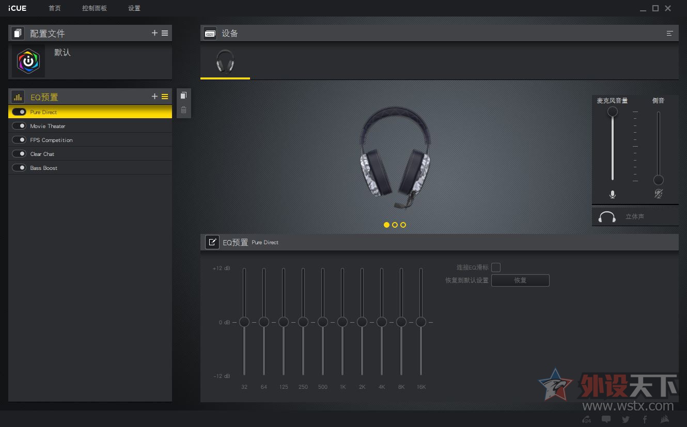The height and width of the screenshot is (427, 687).
Task: Select the Movie Theater preset row
Action: coord(90,126)
